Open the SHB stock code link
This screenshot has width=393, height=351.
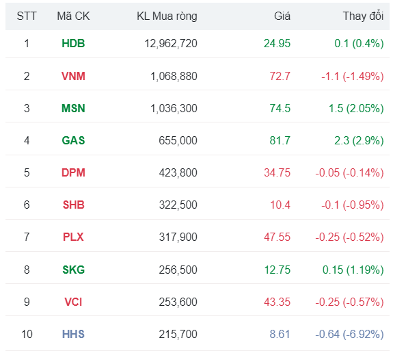(73, 205)
